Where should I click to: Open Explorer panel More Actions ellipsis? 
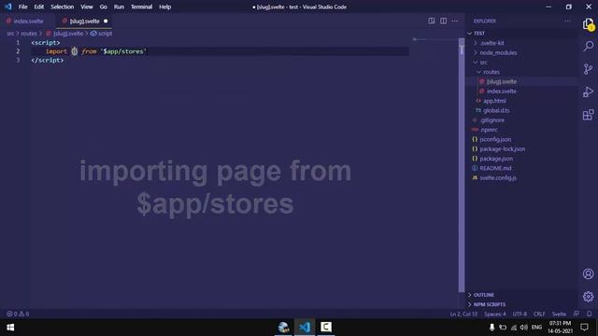(567, 21)
